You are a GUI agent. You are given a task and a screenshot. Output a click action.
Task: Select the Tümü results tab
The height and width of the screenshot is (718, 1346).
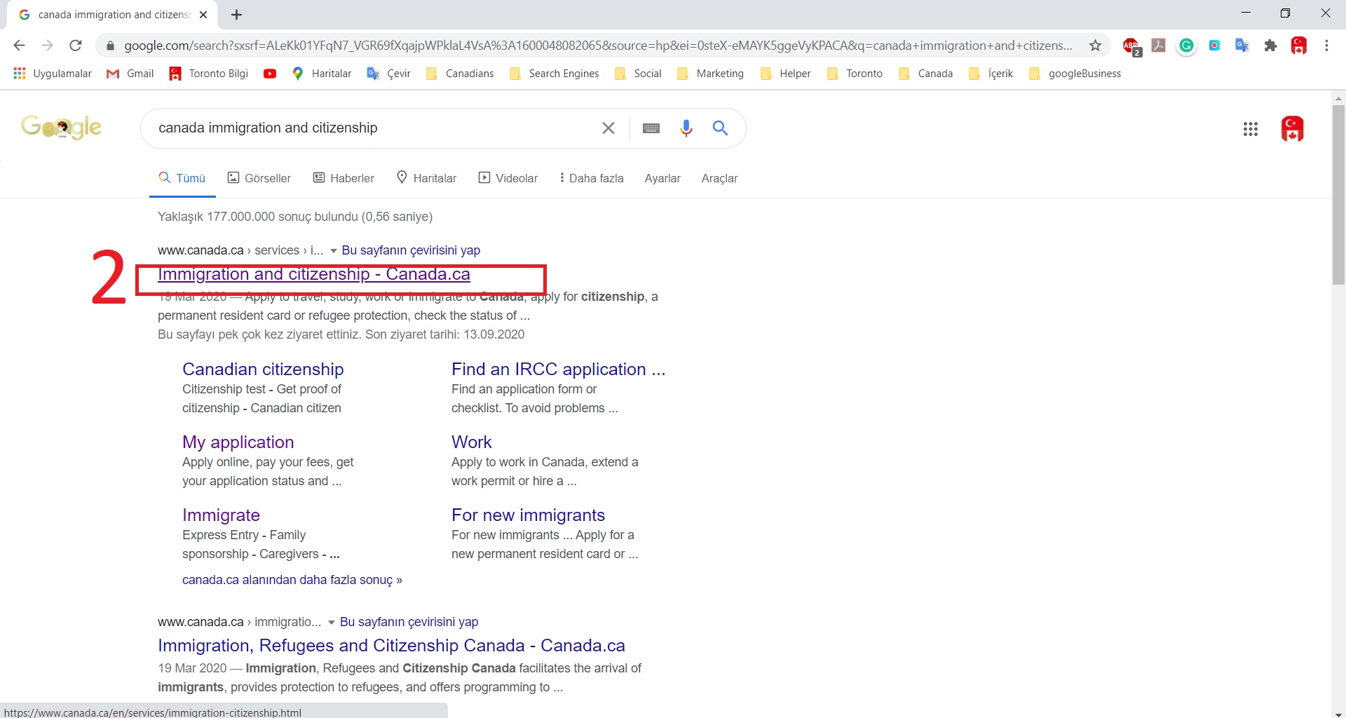pyautogui.click(x=182, y=178)
